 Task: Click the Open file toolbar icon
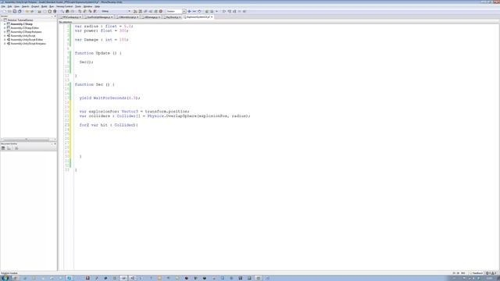9,11
